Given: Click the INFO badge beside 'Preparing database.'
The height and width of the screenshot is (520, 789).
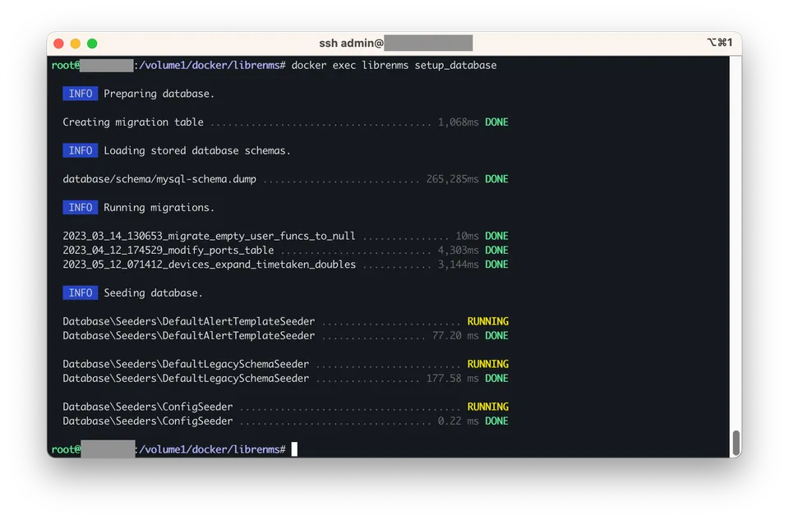Looking at the screenshot, I should click(x=80, y=94).
